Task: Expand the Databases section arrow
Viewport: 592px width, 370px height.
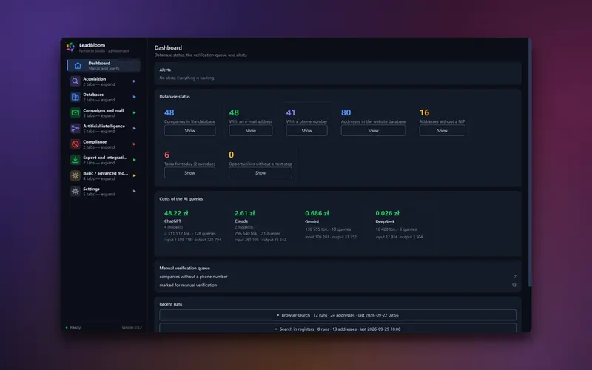Action: coord(134,97)
